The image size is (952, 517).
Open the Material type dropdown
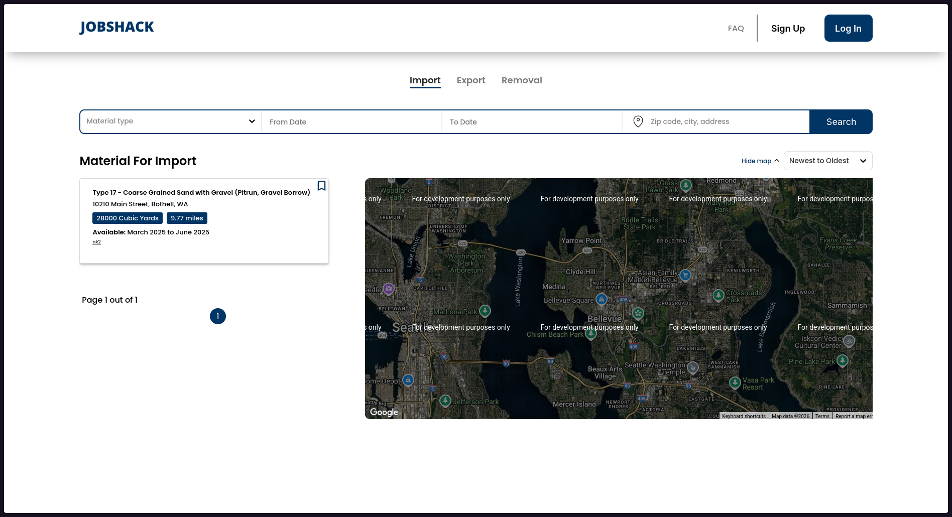click(171, 121)
